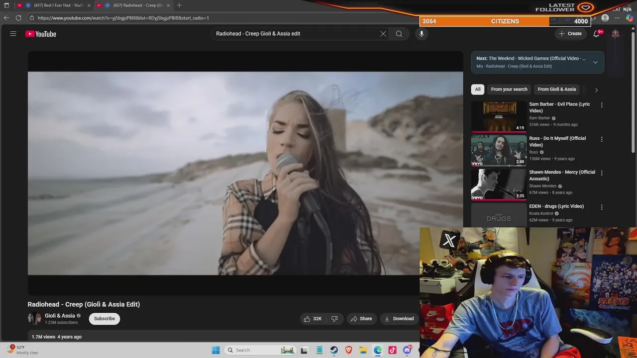Open options for Shawn Mendes Mercy
637x358 pixels.
[x=602, y=173]
